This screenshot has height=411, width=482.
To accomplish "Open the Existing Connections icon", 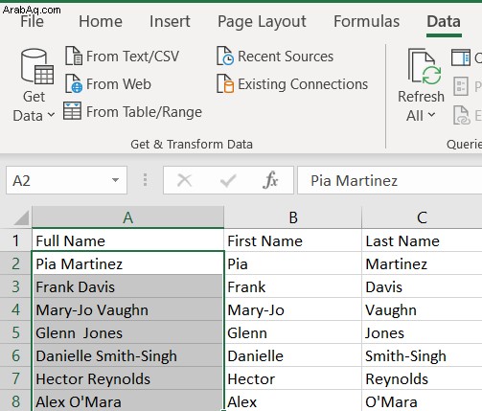I will pos(225,83).
